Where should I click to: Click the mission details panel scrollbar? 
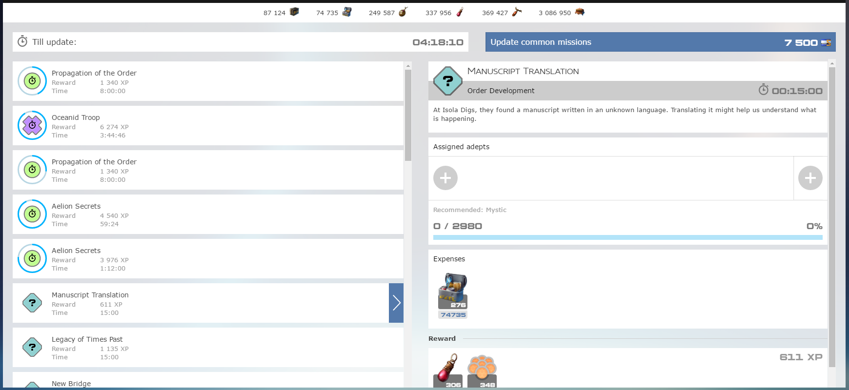832,217
